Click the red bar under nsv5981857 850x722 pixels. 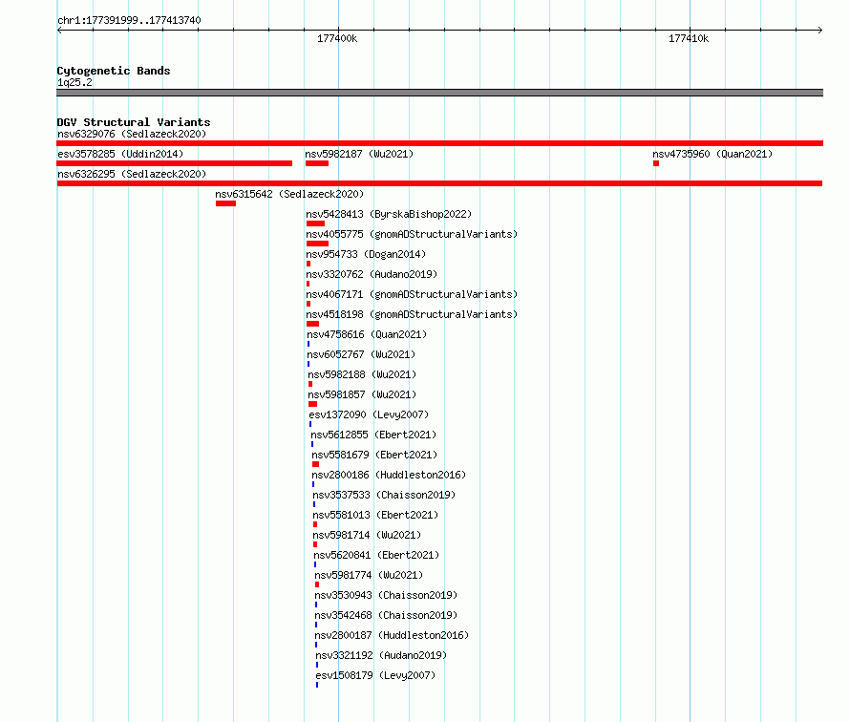pyautogui.click(x=313, y=404)
